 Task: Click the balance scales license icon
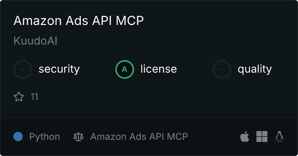pyautogui.click(x=78, y=136)
